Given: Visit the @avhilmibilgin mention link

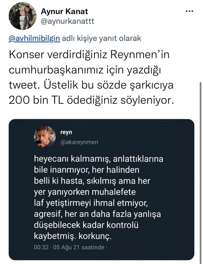Looking at the screenshot, I should pyautogui.click(x=34, y=38).
